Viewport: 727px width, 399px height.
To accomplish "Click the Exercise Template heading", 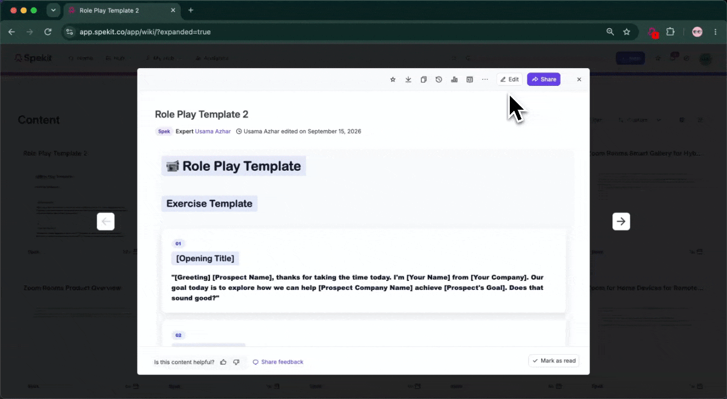I will point(209,203).
